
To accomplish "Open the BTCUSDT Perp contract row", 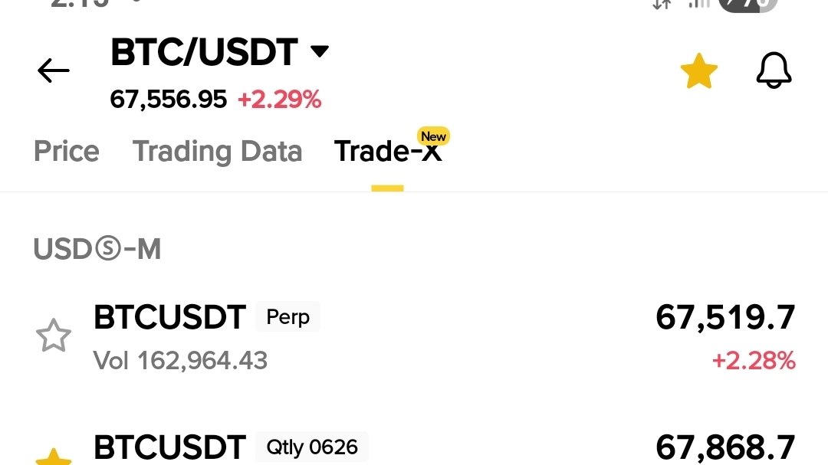I will 414,338.
